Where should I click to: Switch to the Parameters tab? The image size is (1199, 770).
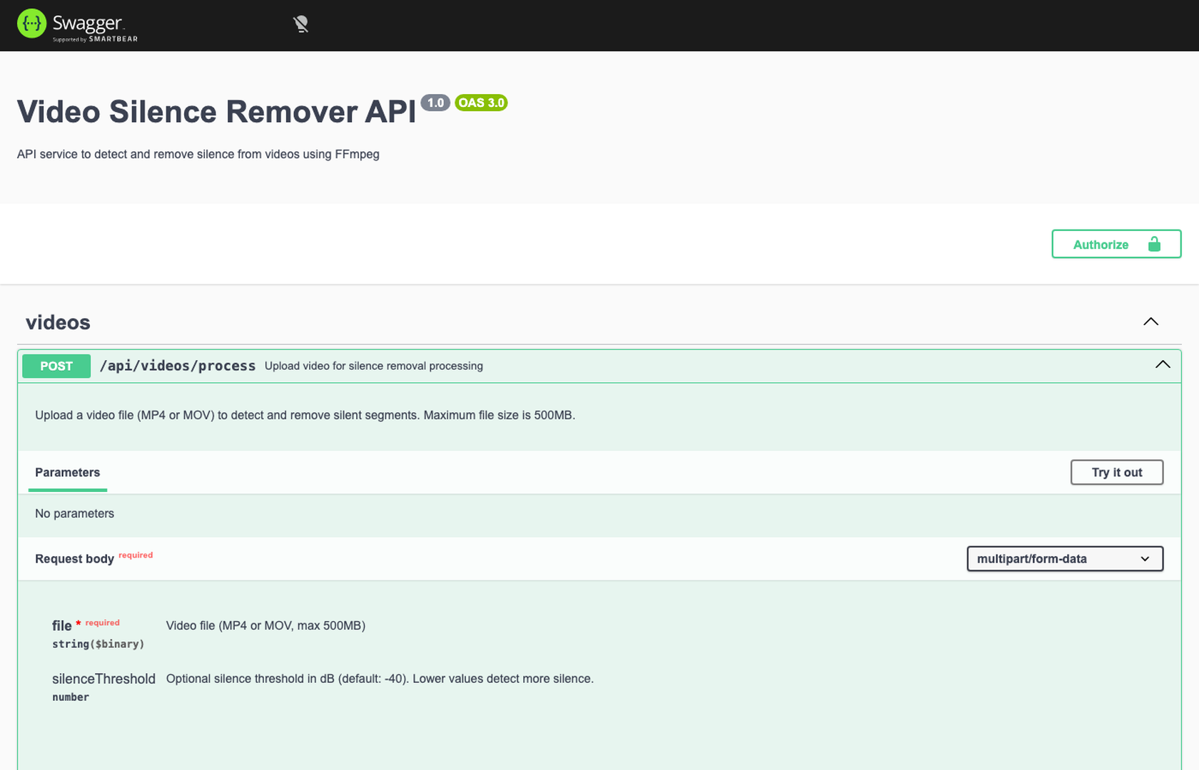[x=67, y=472]
